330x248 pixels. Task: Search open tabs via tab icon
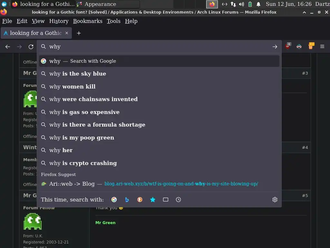[166, 200]
